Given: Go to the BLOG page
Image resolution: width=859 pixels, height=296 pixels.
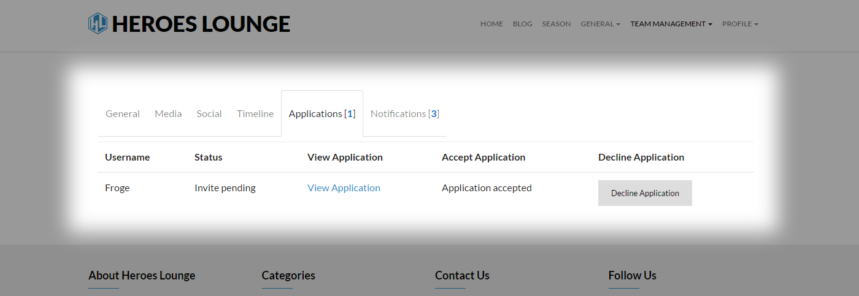Looking at the screenshot, I should coord(522,24).
